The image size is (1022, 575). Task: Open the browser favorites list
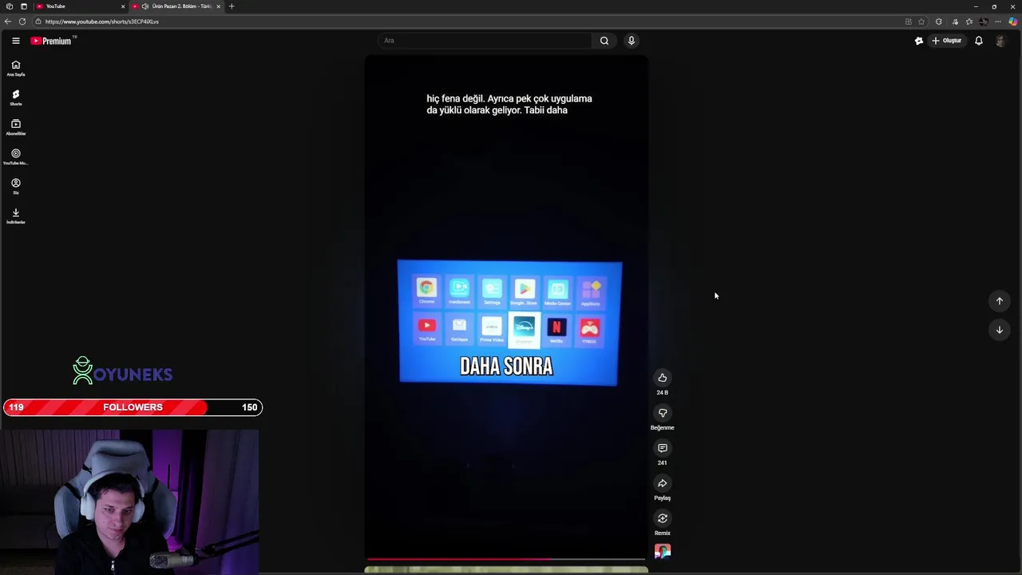point(969,22)
